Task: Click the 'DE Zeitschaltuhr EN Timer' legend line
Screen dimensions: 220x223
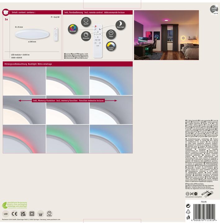Action: pyautogui.click(x=76, y=58)
